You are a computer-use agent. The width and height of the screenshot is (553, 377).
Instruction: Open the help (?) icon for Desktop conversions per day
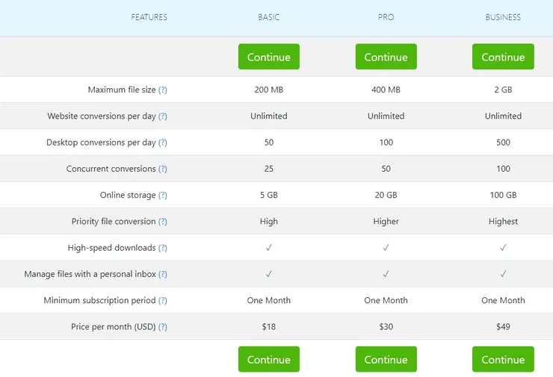point(163,143)
